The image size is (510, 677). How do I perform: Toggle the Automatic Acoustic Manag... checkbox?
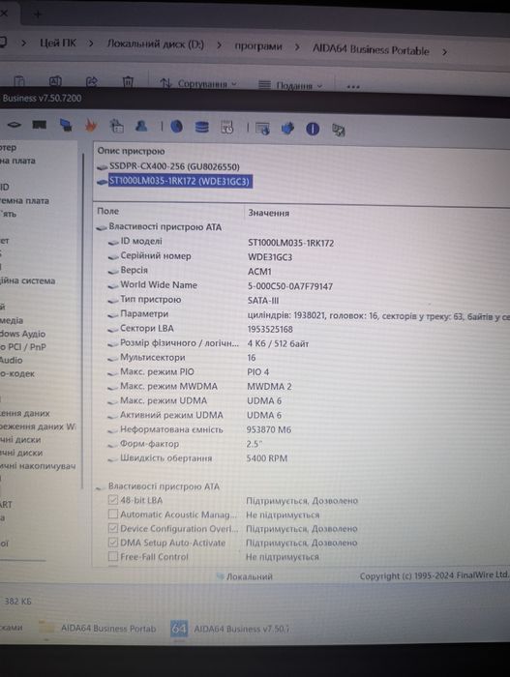pos(113,514)
